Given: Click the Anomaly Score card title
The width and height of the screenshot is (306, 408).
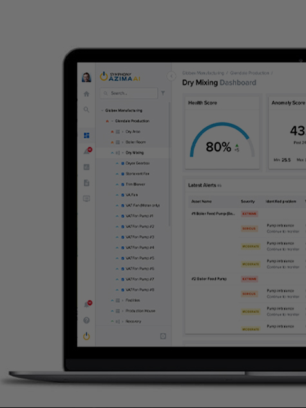Looking at the screenshot, I should tap(289, 103).
